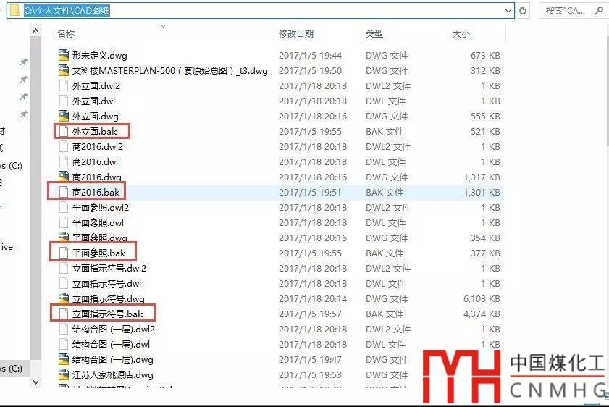Open the address bar history dropdown
Viewport: 609px width, 407px height.
508,10
